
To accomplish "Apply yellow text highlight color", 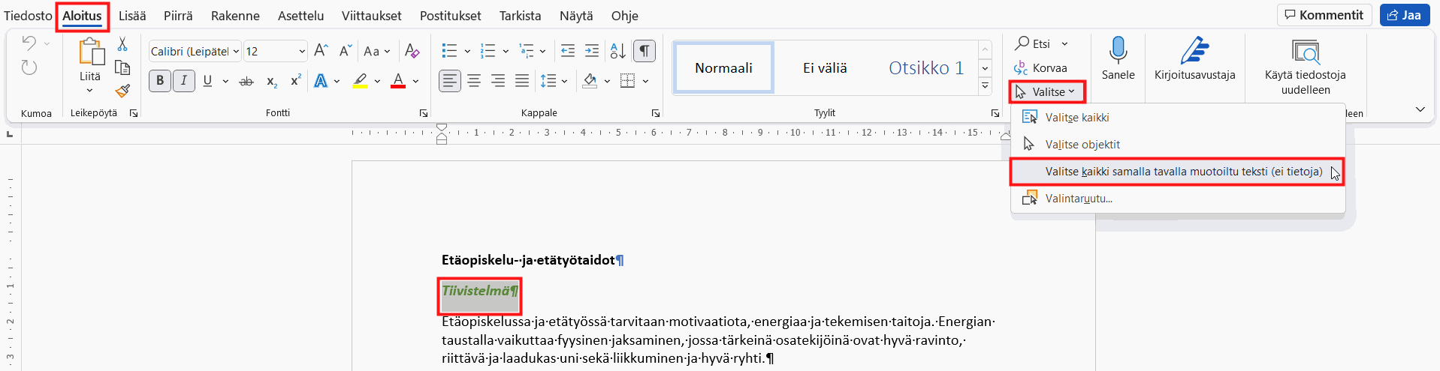I will (x=360, y=81).
